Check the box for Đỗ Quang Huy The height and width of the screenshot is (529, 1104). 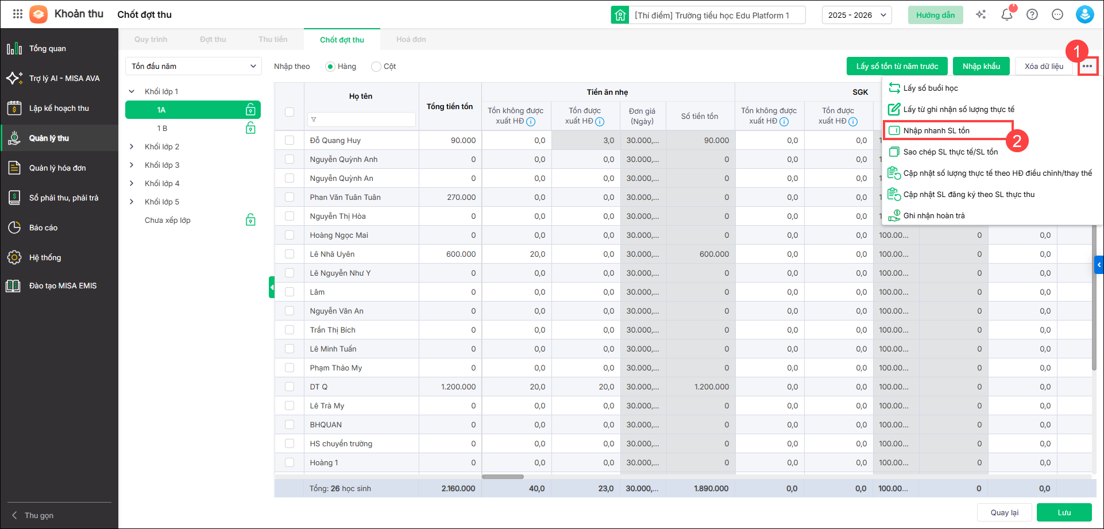click(x=289, y=140)
